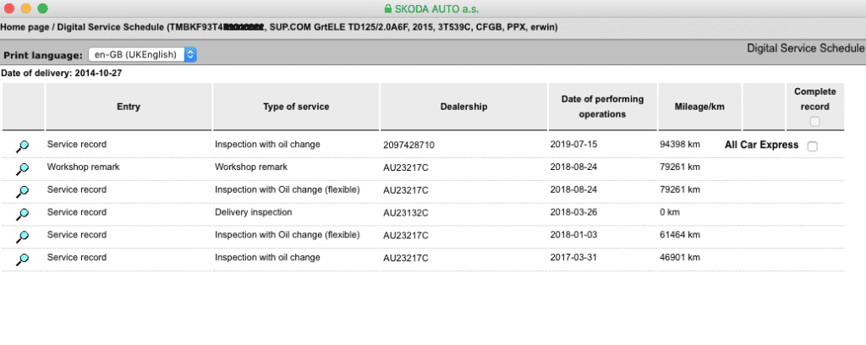View details of 2018-01-03 service record
This screenshot has height=345, width=866.
[x=23, y=237]
